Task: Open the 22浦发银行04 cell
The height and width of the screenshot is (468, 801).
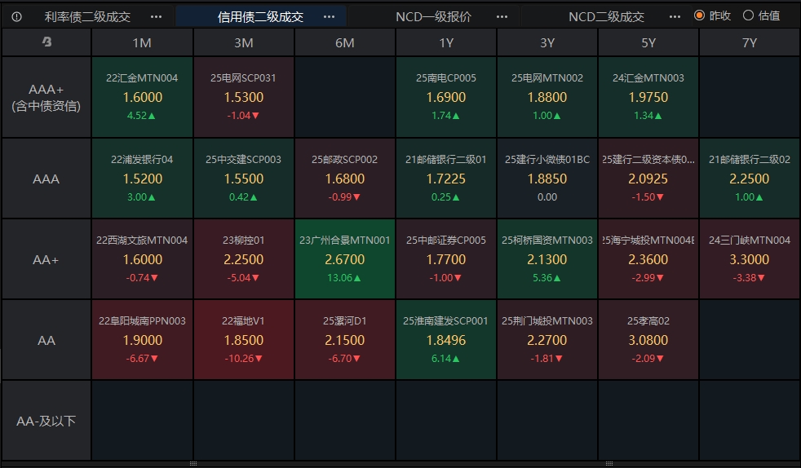Action: 142,179
